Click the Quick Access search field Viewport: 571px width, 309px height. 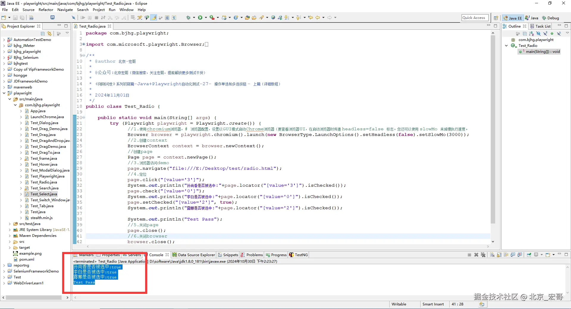475,18
